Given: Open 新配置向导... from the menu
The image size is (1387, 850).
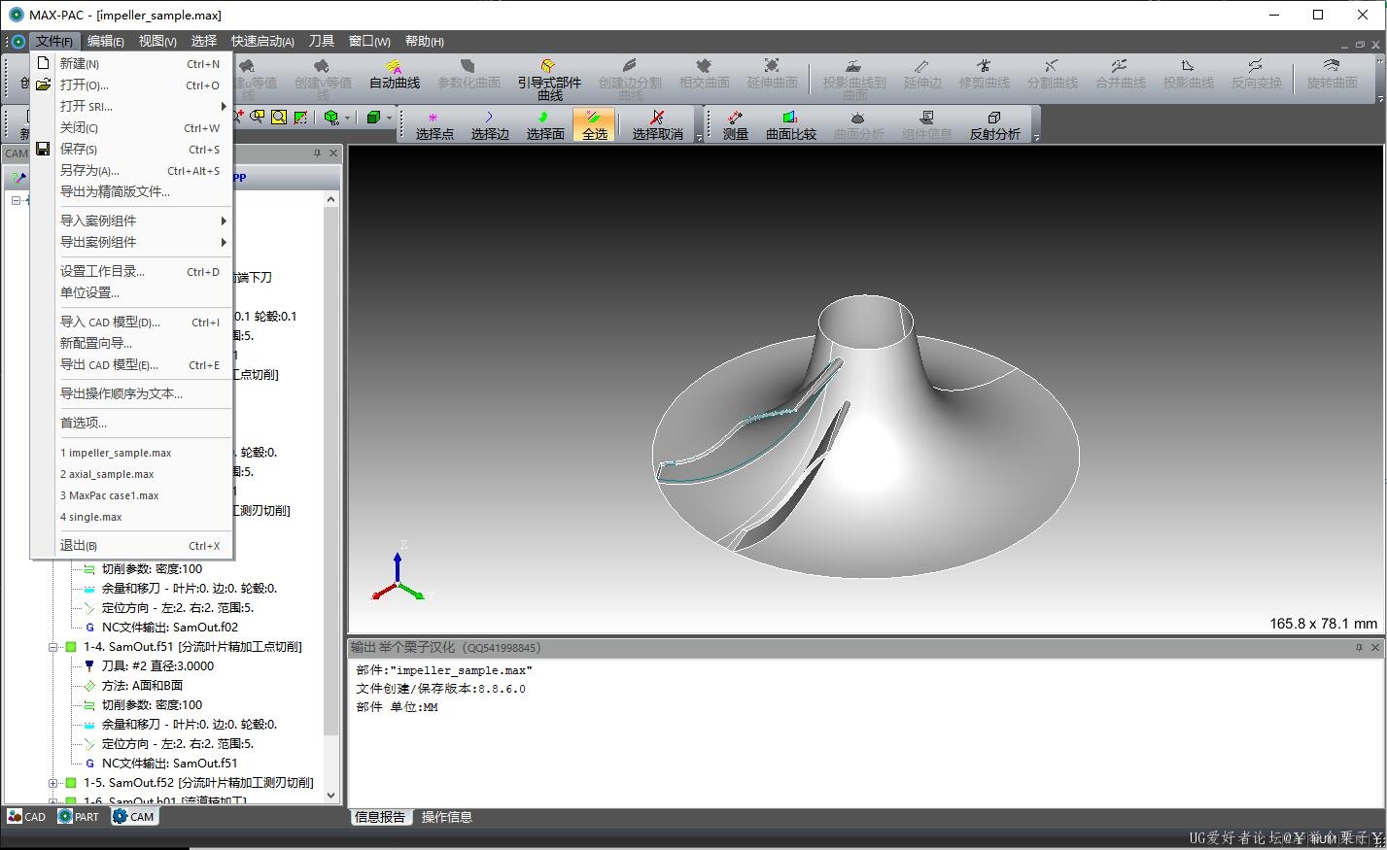Looking at the screenshot, I should pyautogui.click(x=132, y=343).
